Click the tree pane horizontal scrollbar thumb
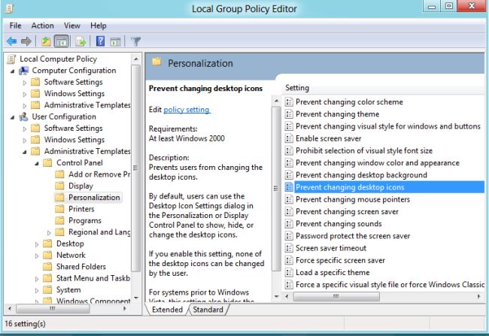489x336 pixels. 53,309
